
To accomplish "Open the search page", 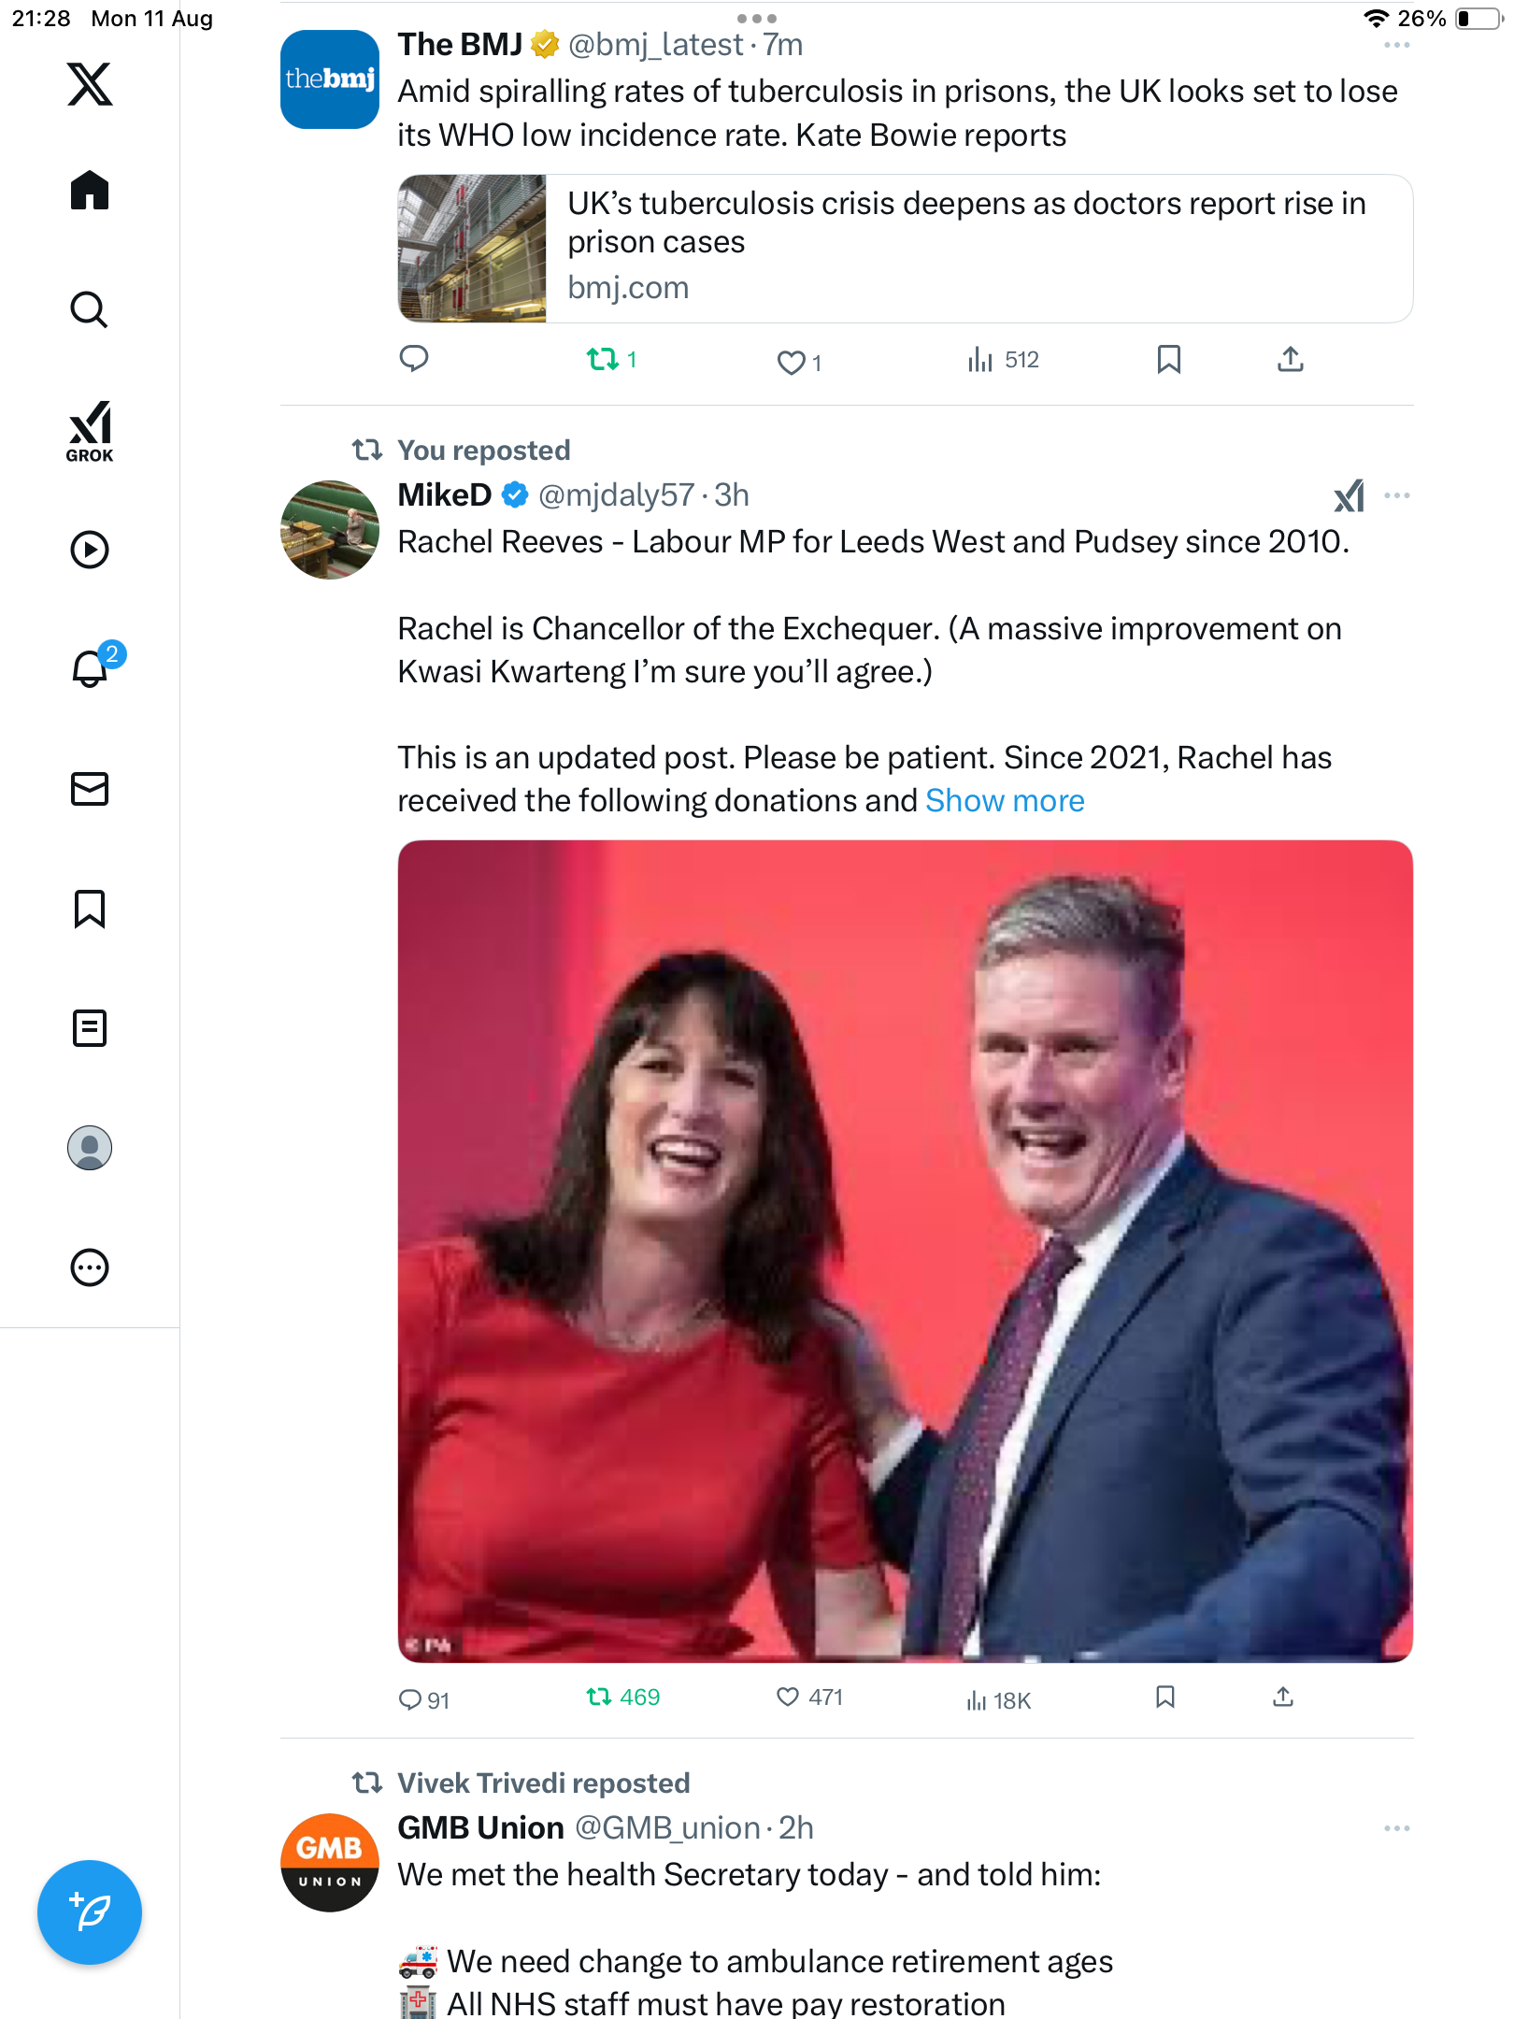I will click(90, 310).
